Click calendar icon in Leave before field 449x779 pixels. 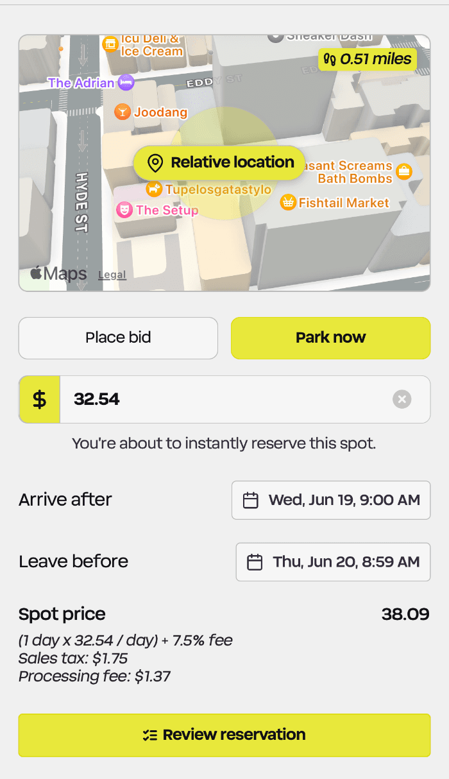click(255, 562)
